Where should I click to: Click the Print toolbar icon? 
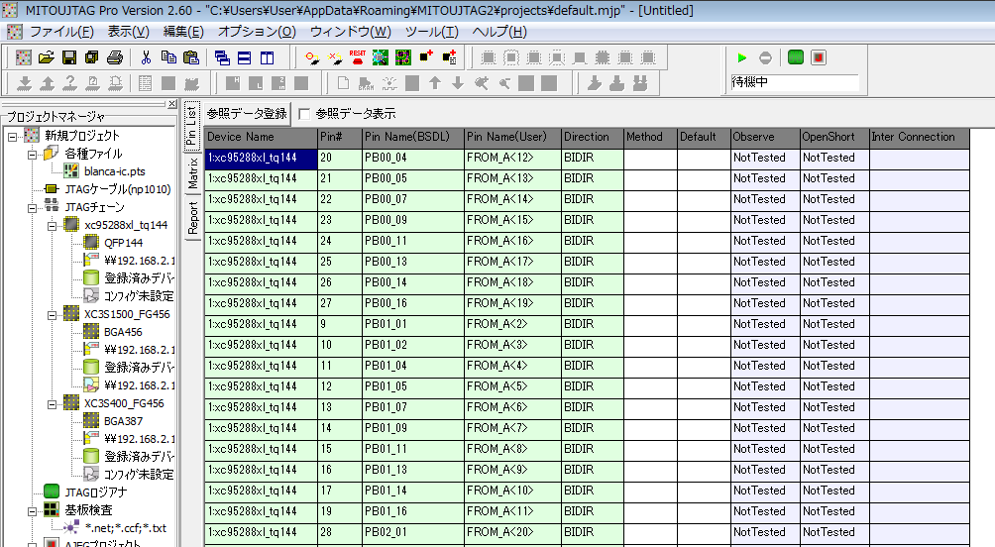(115, 57)
